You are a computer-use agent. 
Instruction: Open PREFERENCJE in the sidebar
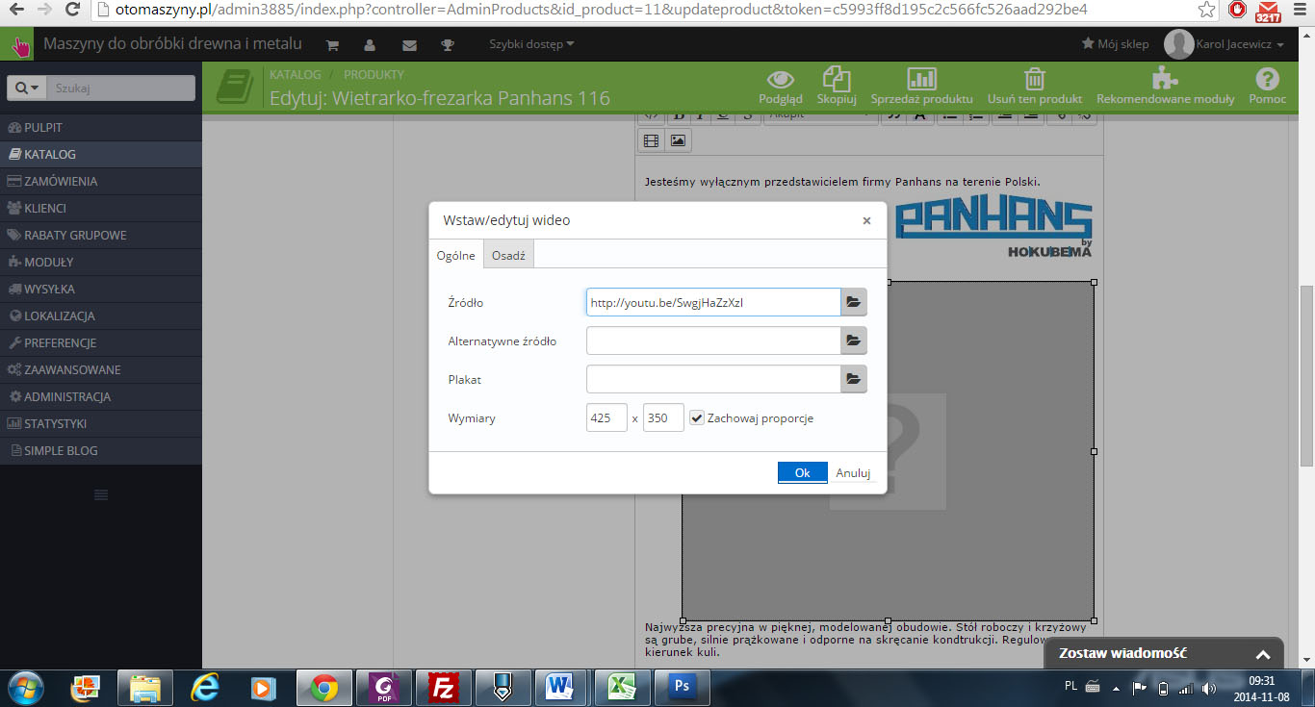[101, 342]
